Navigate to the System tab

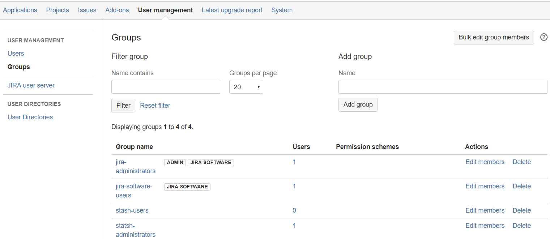[x=282, y=10]
